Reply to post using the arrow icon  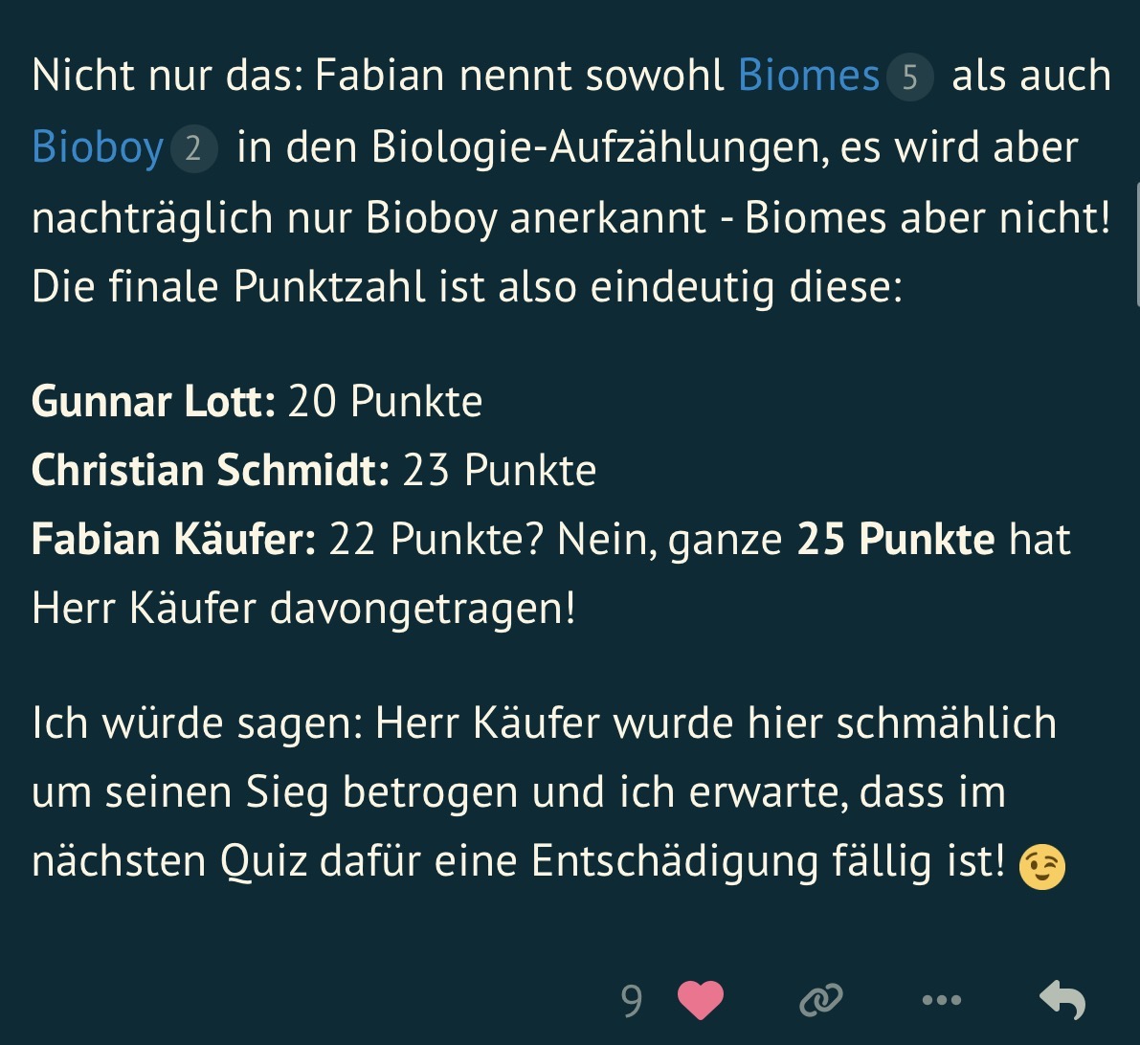[x=1062, y=1000]
